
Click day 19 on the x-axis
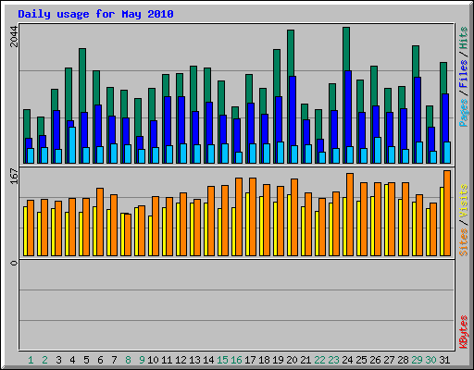click(278, 360)
